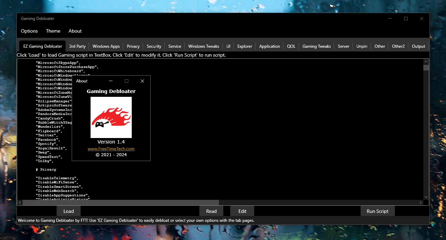Viewport: 446px width, 240px height.
Task: Click the "Flipboard" script line
Action: 49,131
